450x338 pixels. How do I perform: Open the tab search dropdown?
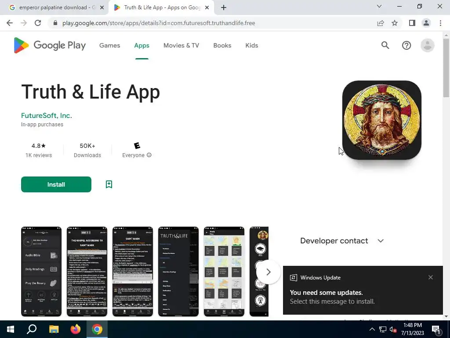[379, 6]
